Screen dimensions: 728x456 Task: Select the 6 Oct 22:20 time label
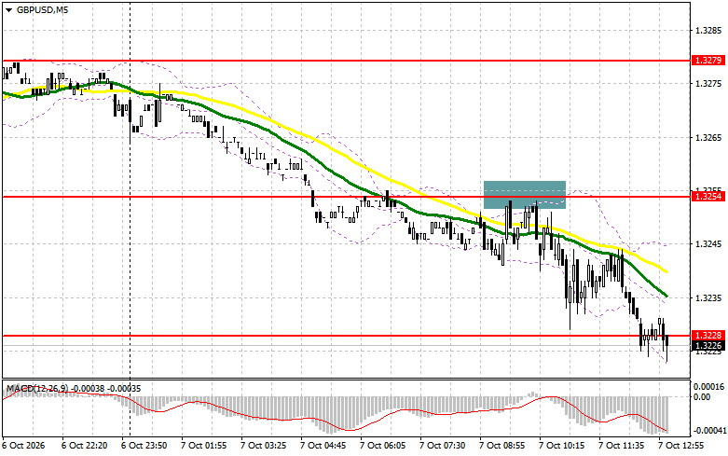click(x=85, y=446)
